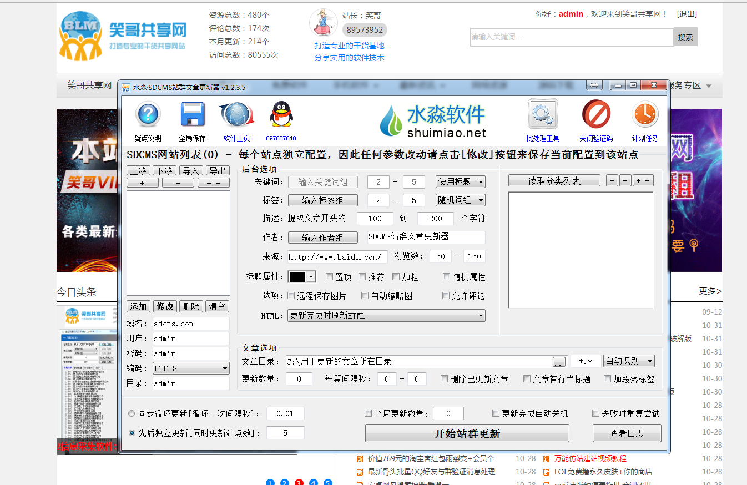Click the 删除 site button
Image resolution: width=747 pixels, height=485 pixels.
point(191,306)
